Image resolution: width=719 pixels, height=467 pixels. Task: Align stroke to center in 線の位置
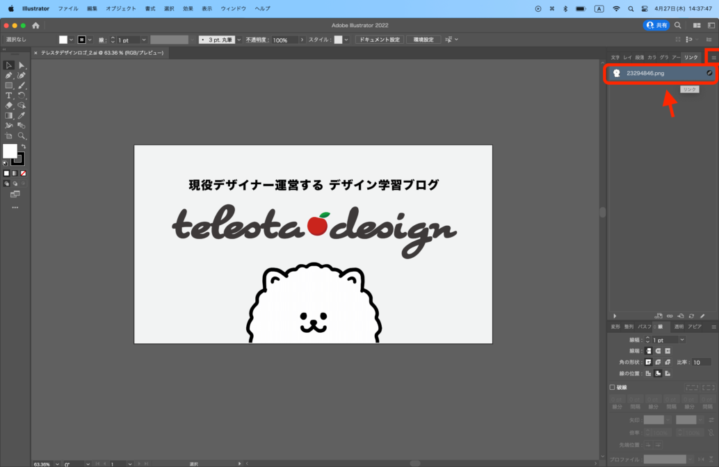tap(648, 373)
